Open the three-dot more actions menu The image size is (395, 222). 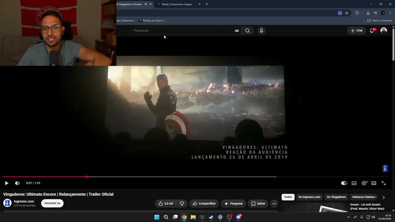274,203
